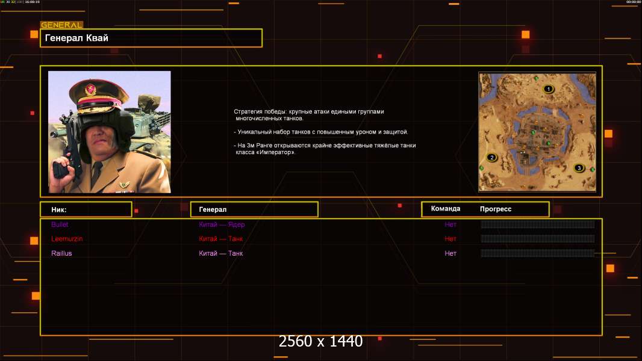Click start position 1 on the minimap

pyautogui.click(x=548, y=89)
